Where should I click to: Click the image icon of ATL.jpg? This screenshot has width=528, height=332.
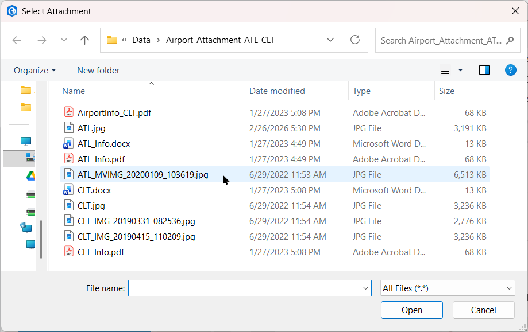tap(69, 127)
